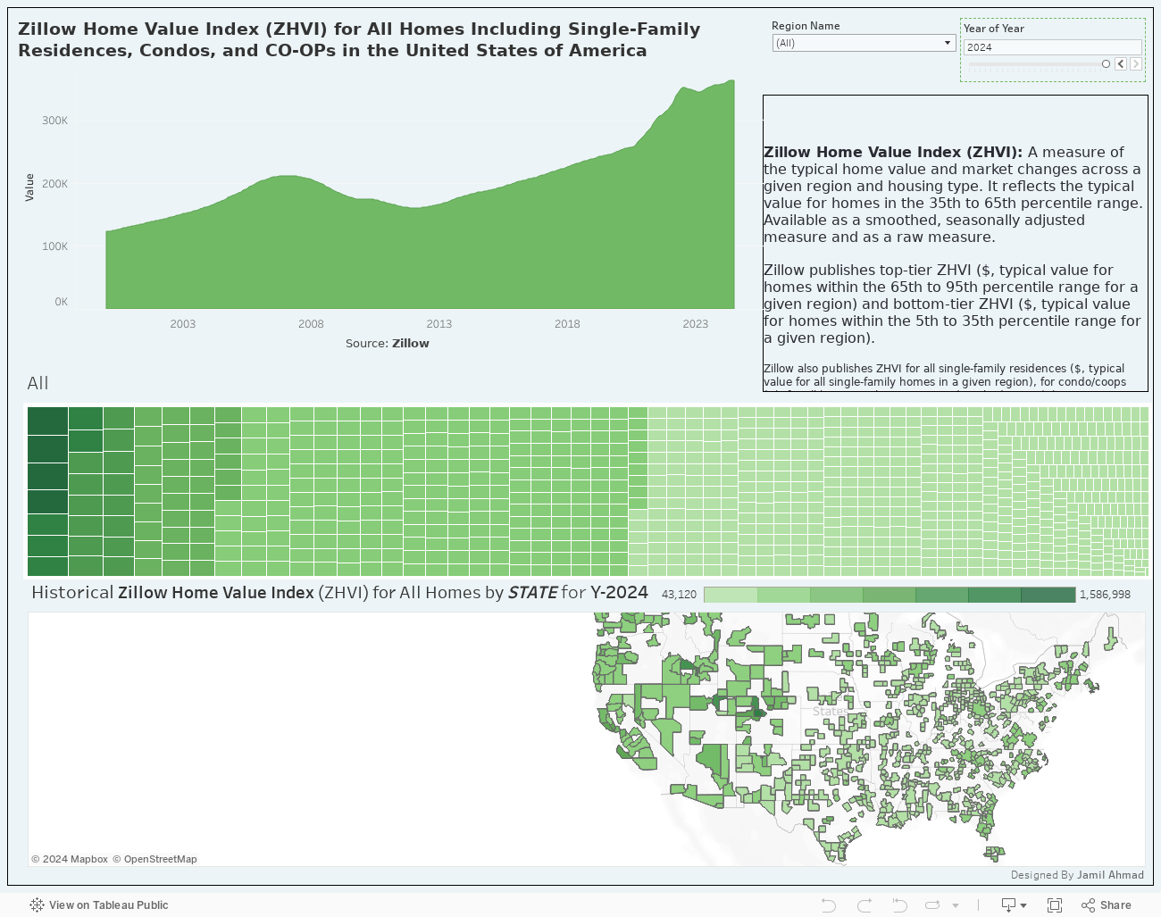The width and height of the screenshot is (1161, 917).
Task: Click the 2008 label on chart axis
Action: [x=311, y=324]
